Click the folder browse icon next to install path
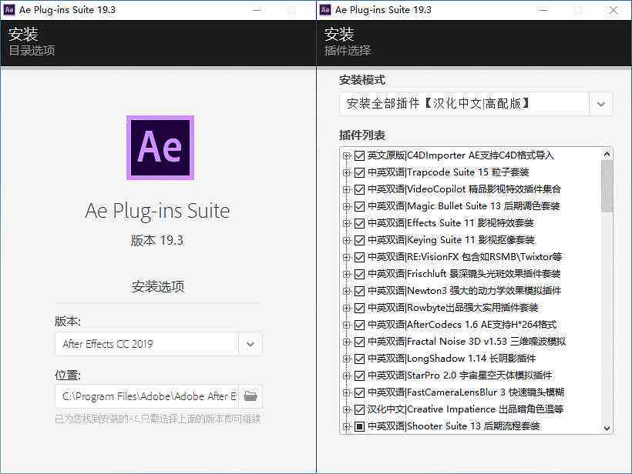The height and width of the screenshot is (474, 632). coord(250,396)
